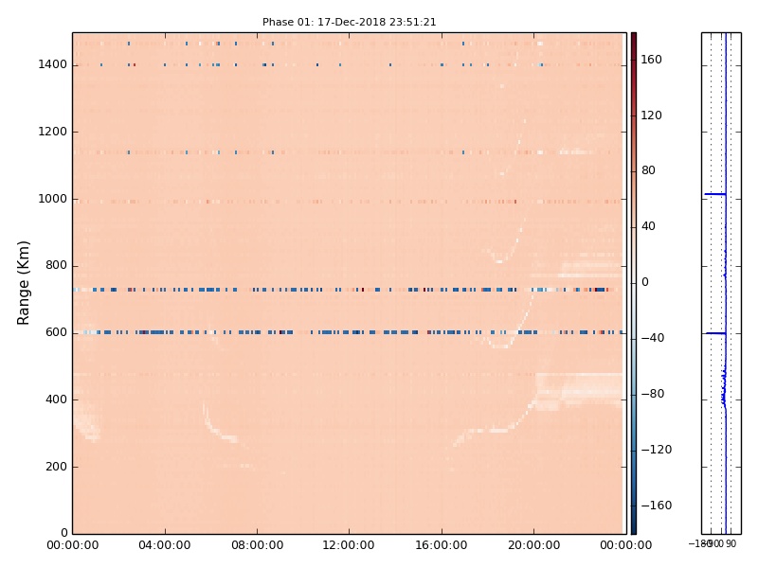The image size is (758, 568).
Task: Click the blue spike at 600 km in side profile
Action: click(715, 333)
